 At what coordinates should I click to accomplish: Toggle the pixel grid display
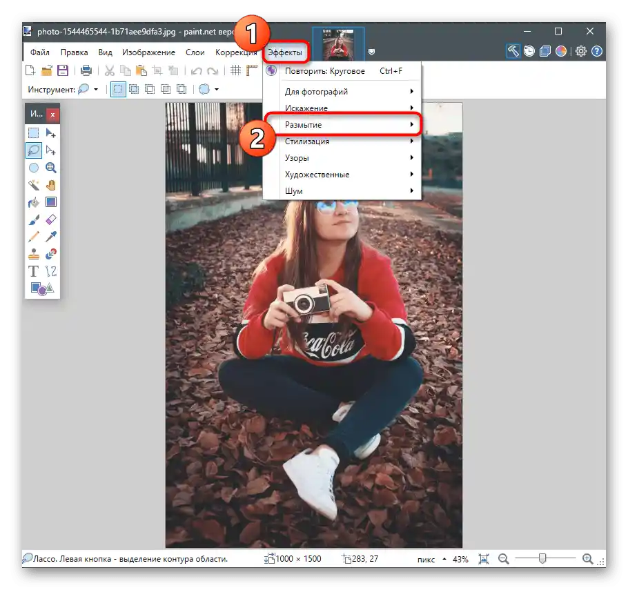tap(235, 70)
